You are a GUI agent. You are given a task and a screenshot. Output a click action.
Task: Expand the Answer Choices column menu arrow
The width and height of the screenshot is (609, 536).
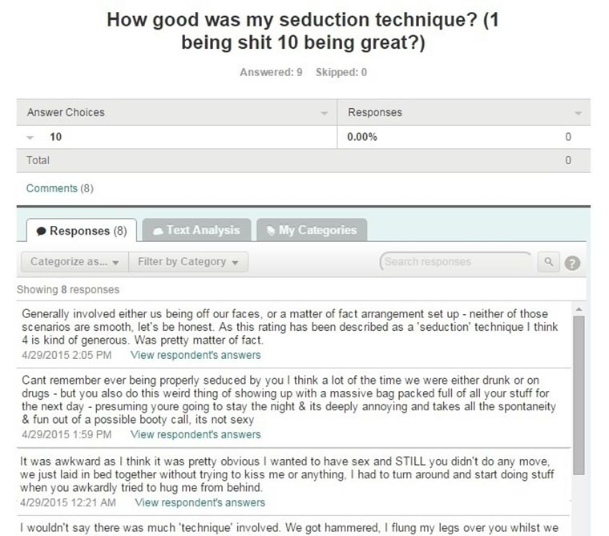click(x=324, y=114)
